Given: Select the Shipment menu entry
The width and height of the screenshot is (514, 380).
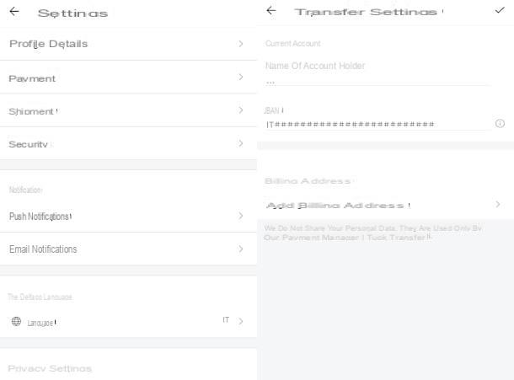Looking at the screenshot, I should coord(128,110).
